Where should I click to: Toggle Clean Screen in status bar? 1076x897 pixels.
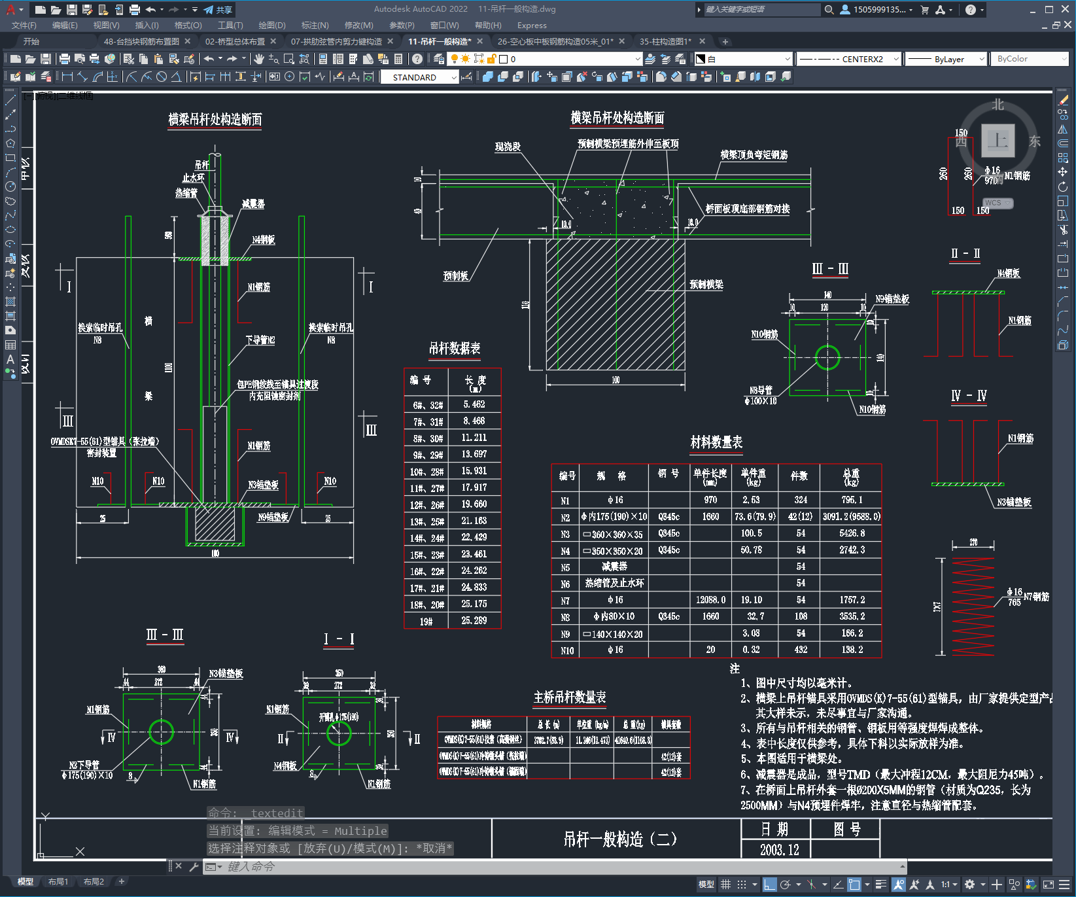pyautogui.click(x=1048, y=885)
